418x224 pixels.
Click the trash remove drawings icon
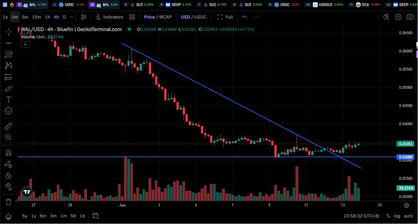pos(9,201)
